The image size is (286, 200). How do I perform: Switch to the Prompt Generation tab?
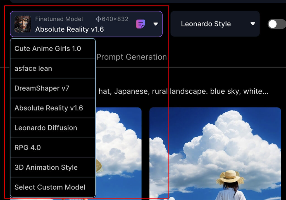pyautogui.click(x=132, y=57)
